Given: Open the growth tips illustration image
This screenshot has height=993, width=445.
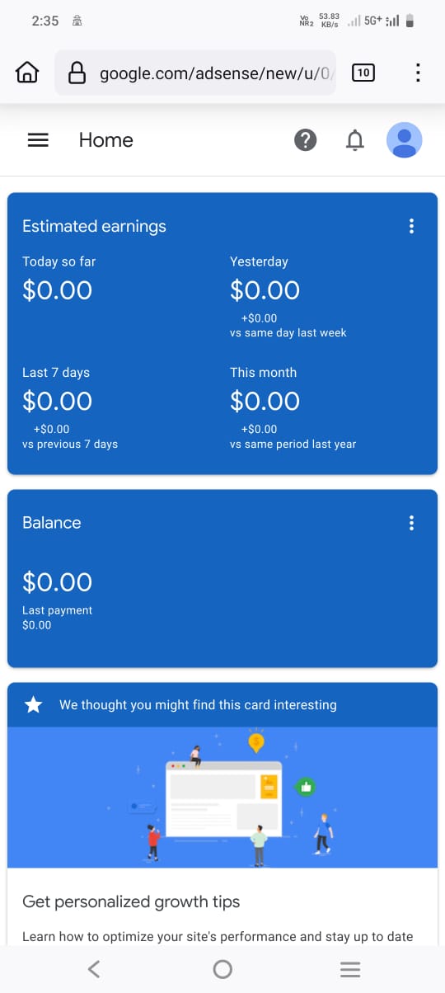Looking at the screenshot, I should pos(222,798).
